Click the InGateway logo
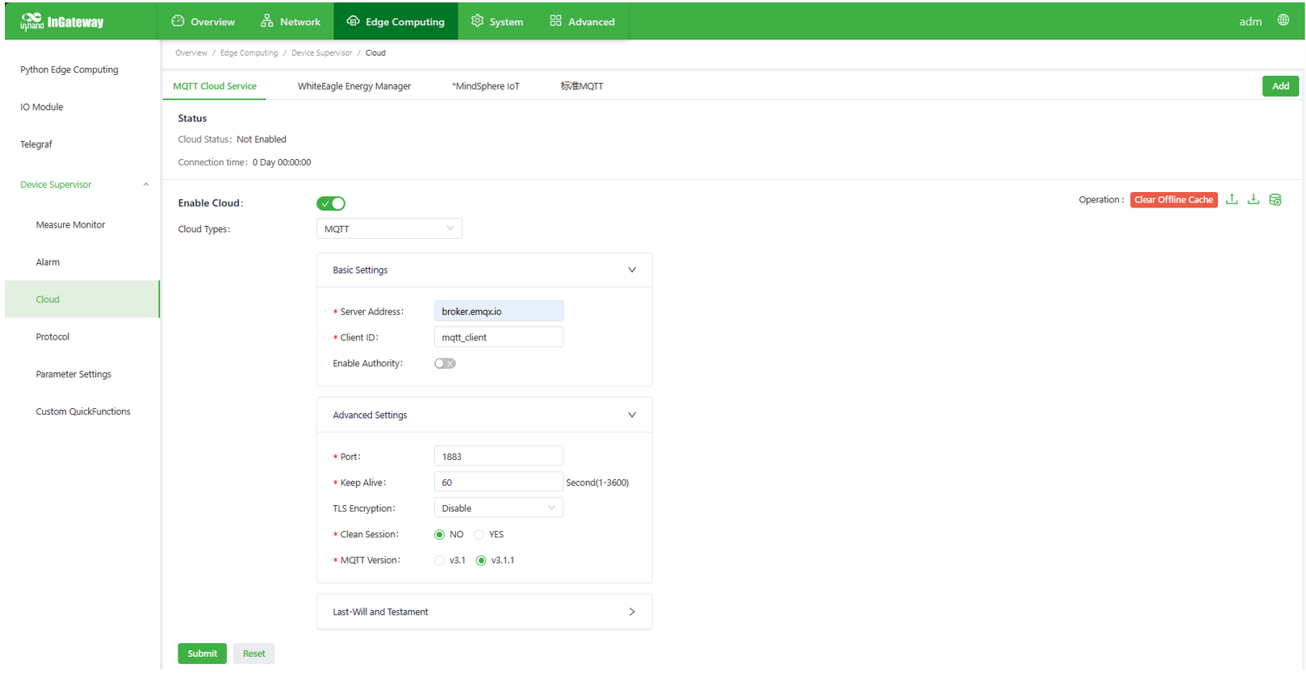Screen dimensions: 1306x685 coord(63,22)
